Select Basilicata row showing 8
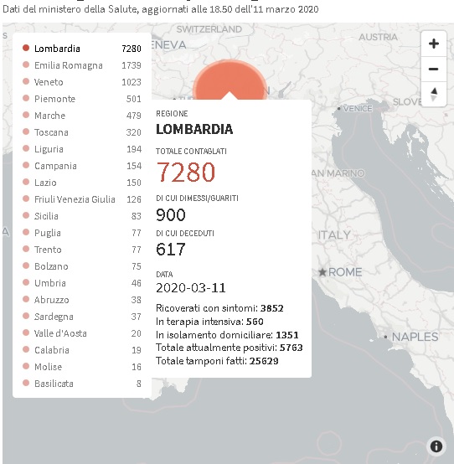Image resolution: width=454 pixels, height=464 pixels. point(82,384)
